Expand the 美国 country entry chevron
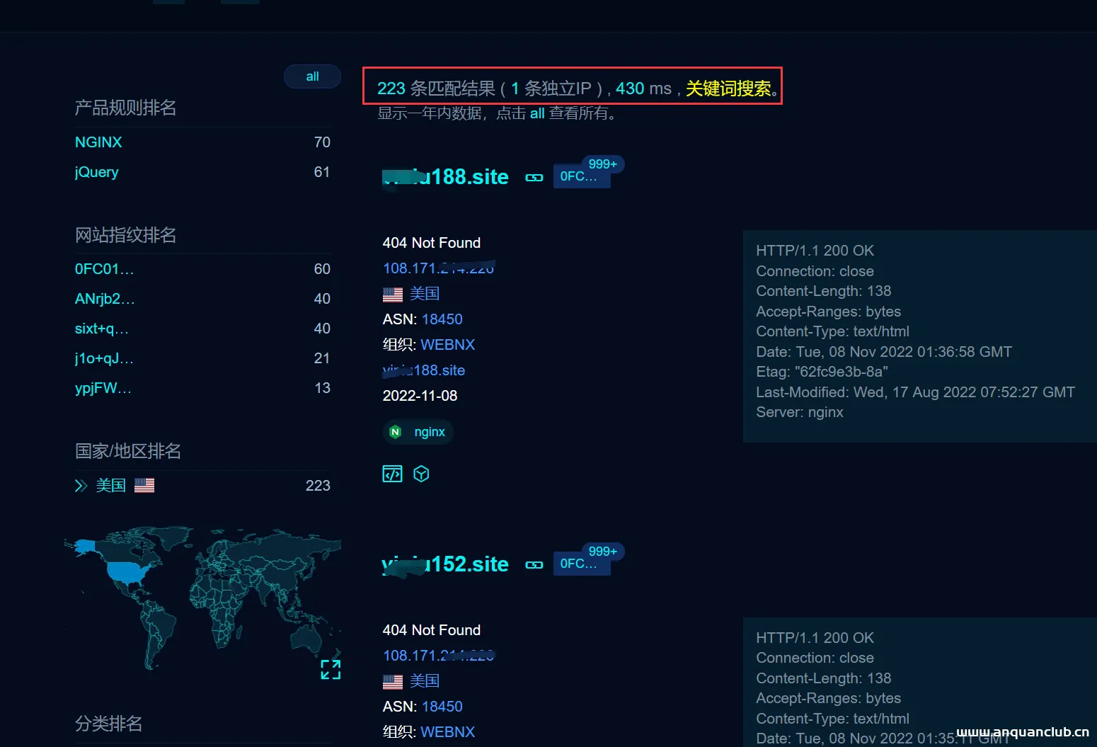Screen dimensions: 1097x747 point(81,486)
